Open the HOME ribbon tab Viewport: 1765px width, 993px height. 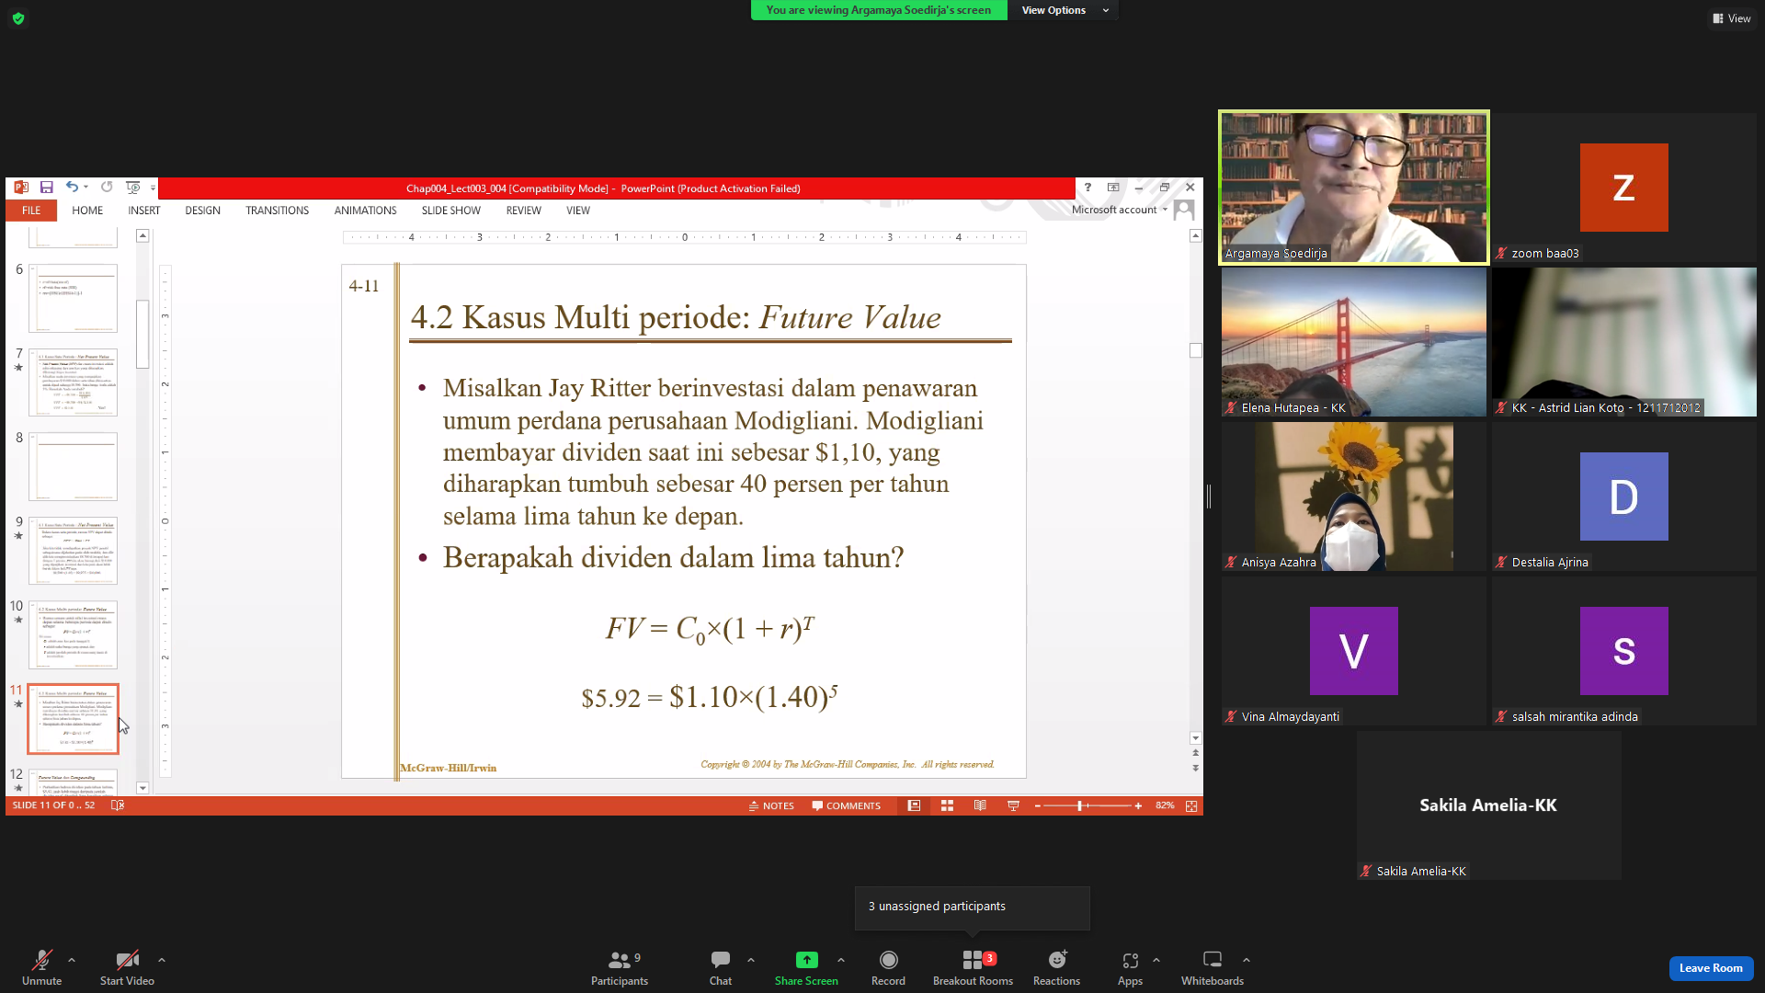(x=87, y=211)
